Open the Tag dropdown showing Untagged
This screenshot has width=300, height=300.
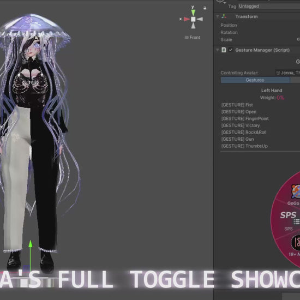(269, 7)
